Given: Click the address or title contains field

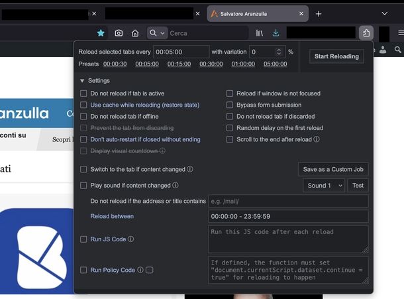Looking at the screenshot, I should 288,202.
